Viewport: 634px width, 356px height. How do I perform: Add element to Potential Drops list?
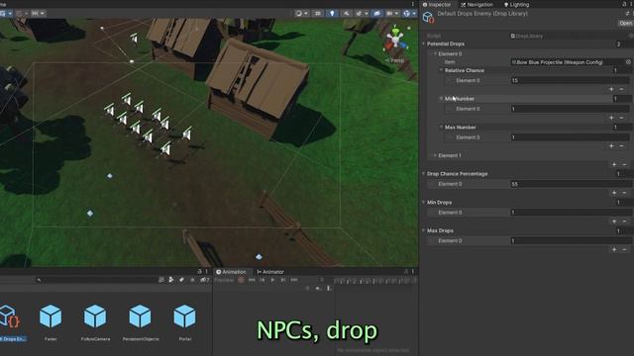(x=614, y=164)
